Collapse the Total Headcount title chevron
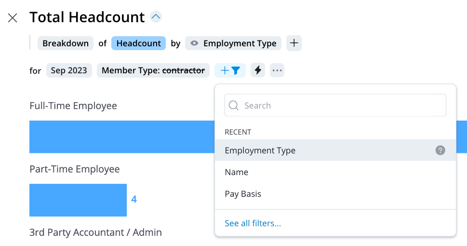This screenshot has width=467, height=246. (155, 17)
